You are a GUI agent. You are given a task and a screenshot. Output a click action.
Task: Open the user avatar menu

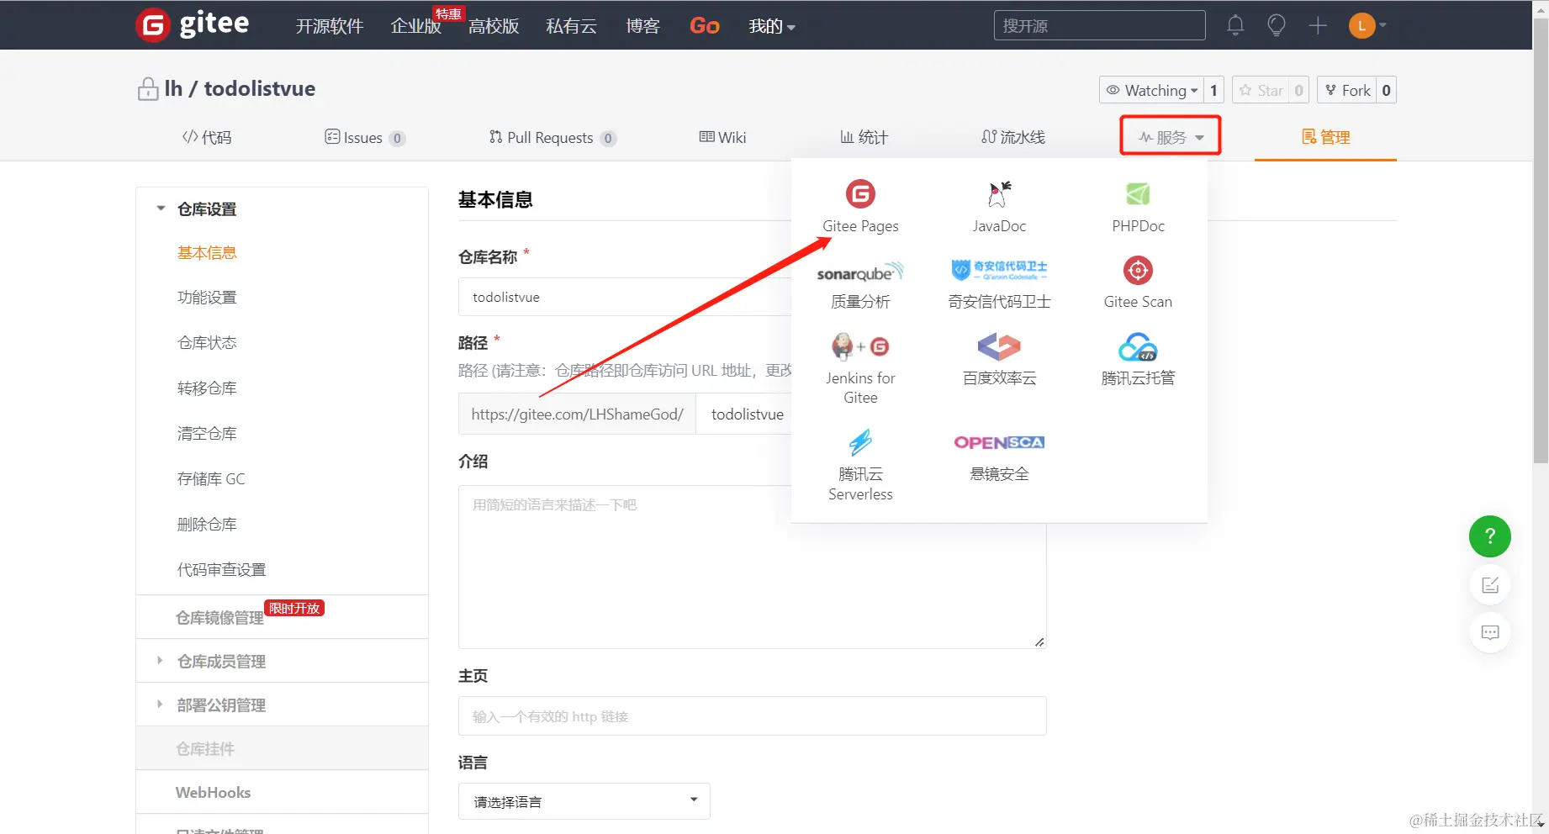pyautogui.click(x=1367, y=25)
